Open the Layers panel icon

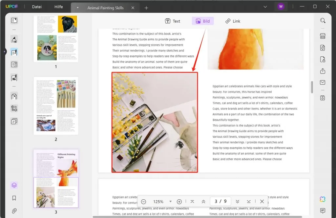click(14, 185)
